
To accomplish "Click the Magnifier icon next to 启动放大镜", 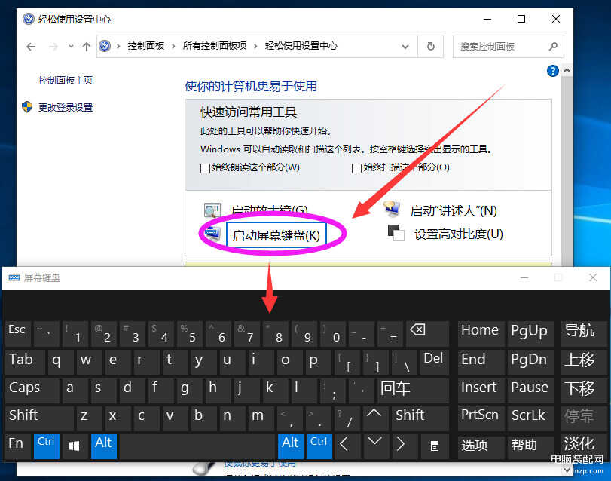I will 212,210.
